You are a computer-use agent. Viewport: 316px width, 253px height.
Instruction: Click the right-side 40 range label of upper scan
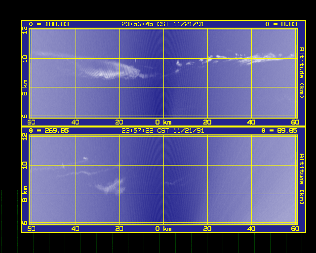pyautogui.click(x=251, y=122)
